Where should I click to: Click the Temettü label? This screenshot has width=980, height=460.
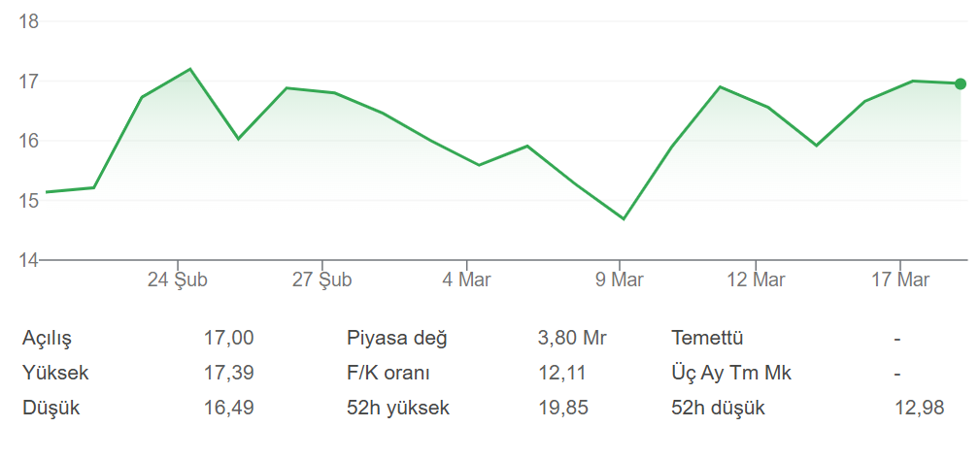707,339
